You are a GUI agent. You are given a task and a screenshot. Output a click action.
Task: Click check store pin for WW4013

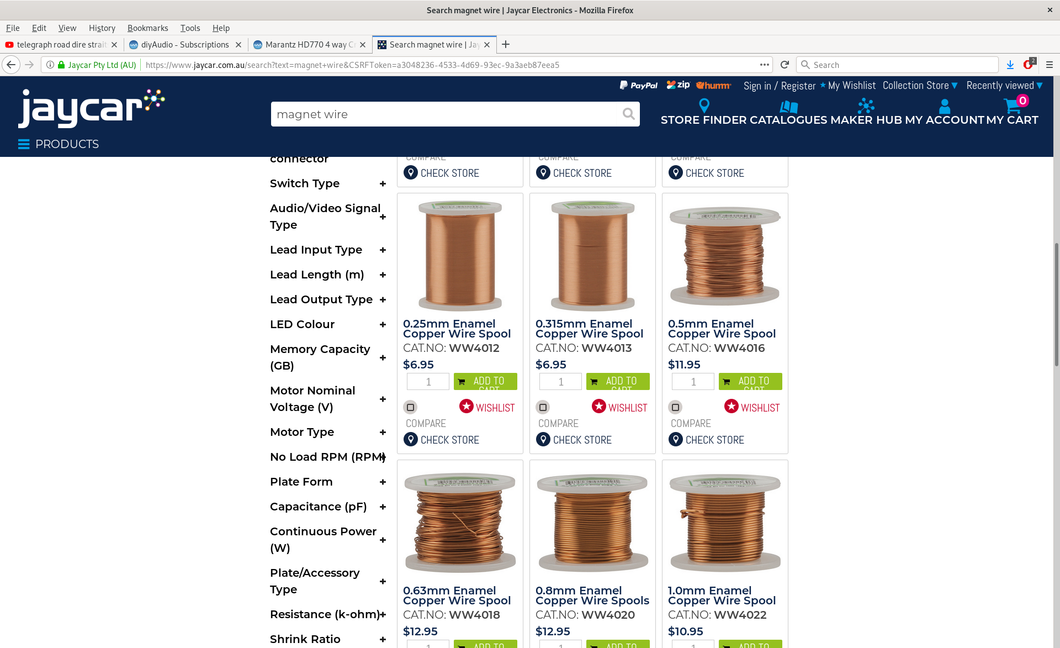click(543, 439)
